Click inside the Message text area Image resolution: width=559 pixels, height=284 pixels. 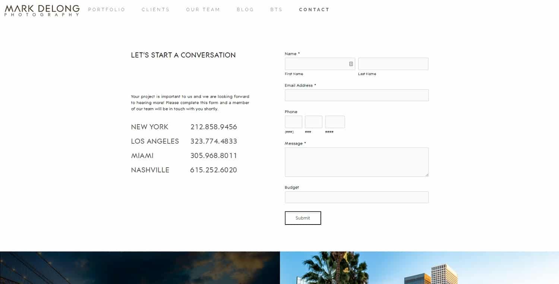357,162
